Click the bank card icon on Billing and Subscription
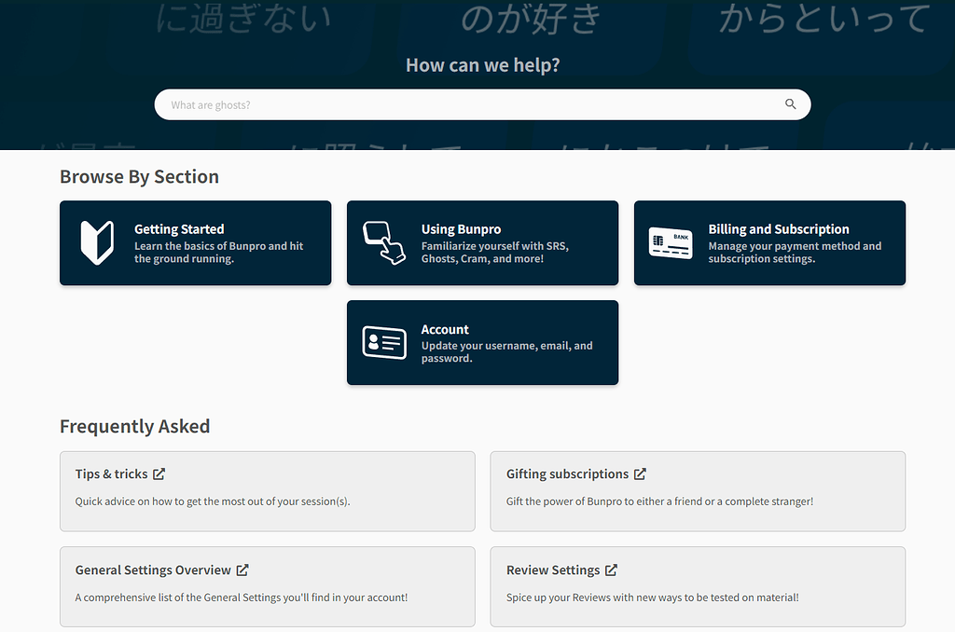Screen dimensions: 955x632 pos(671,242)
